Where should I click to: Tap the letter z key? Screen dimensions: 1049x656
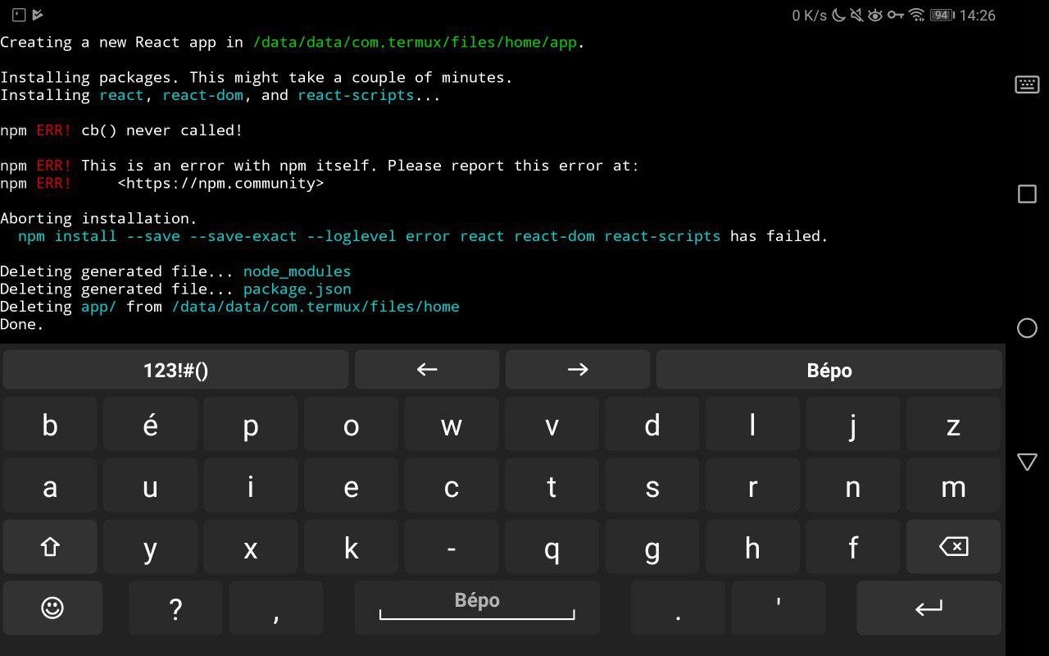(953, 426)
